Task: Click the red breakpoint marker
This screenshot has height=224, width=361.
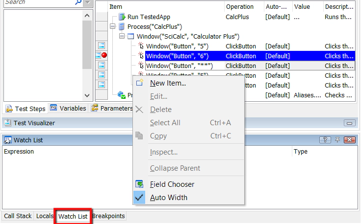Action: (x=104, y=55)
